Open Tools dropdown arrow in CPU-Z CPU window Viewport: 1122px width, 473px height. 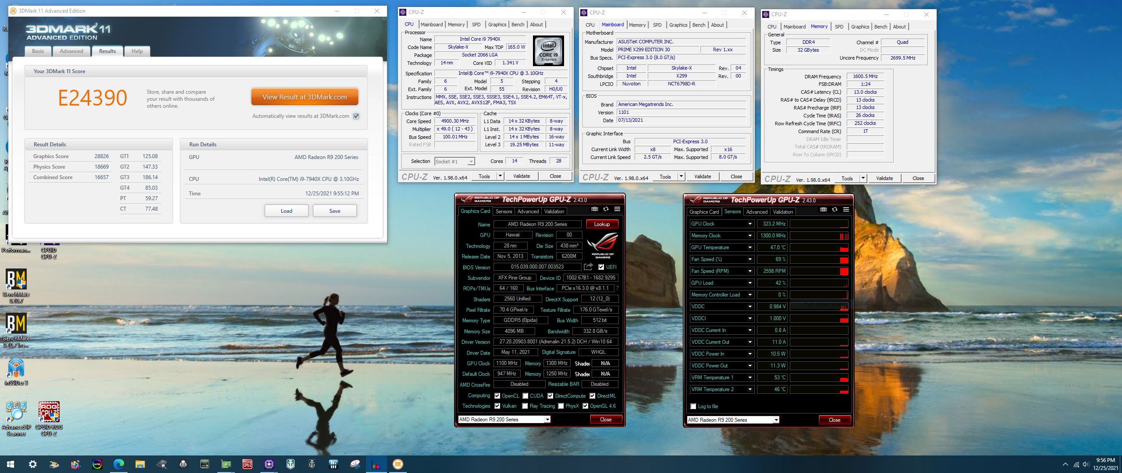coord(500,176)
